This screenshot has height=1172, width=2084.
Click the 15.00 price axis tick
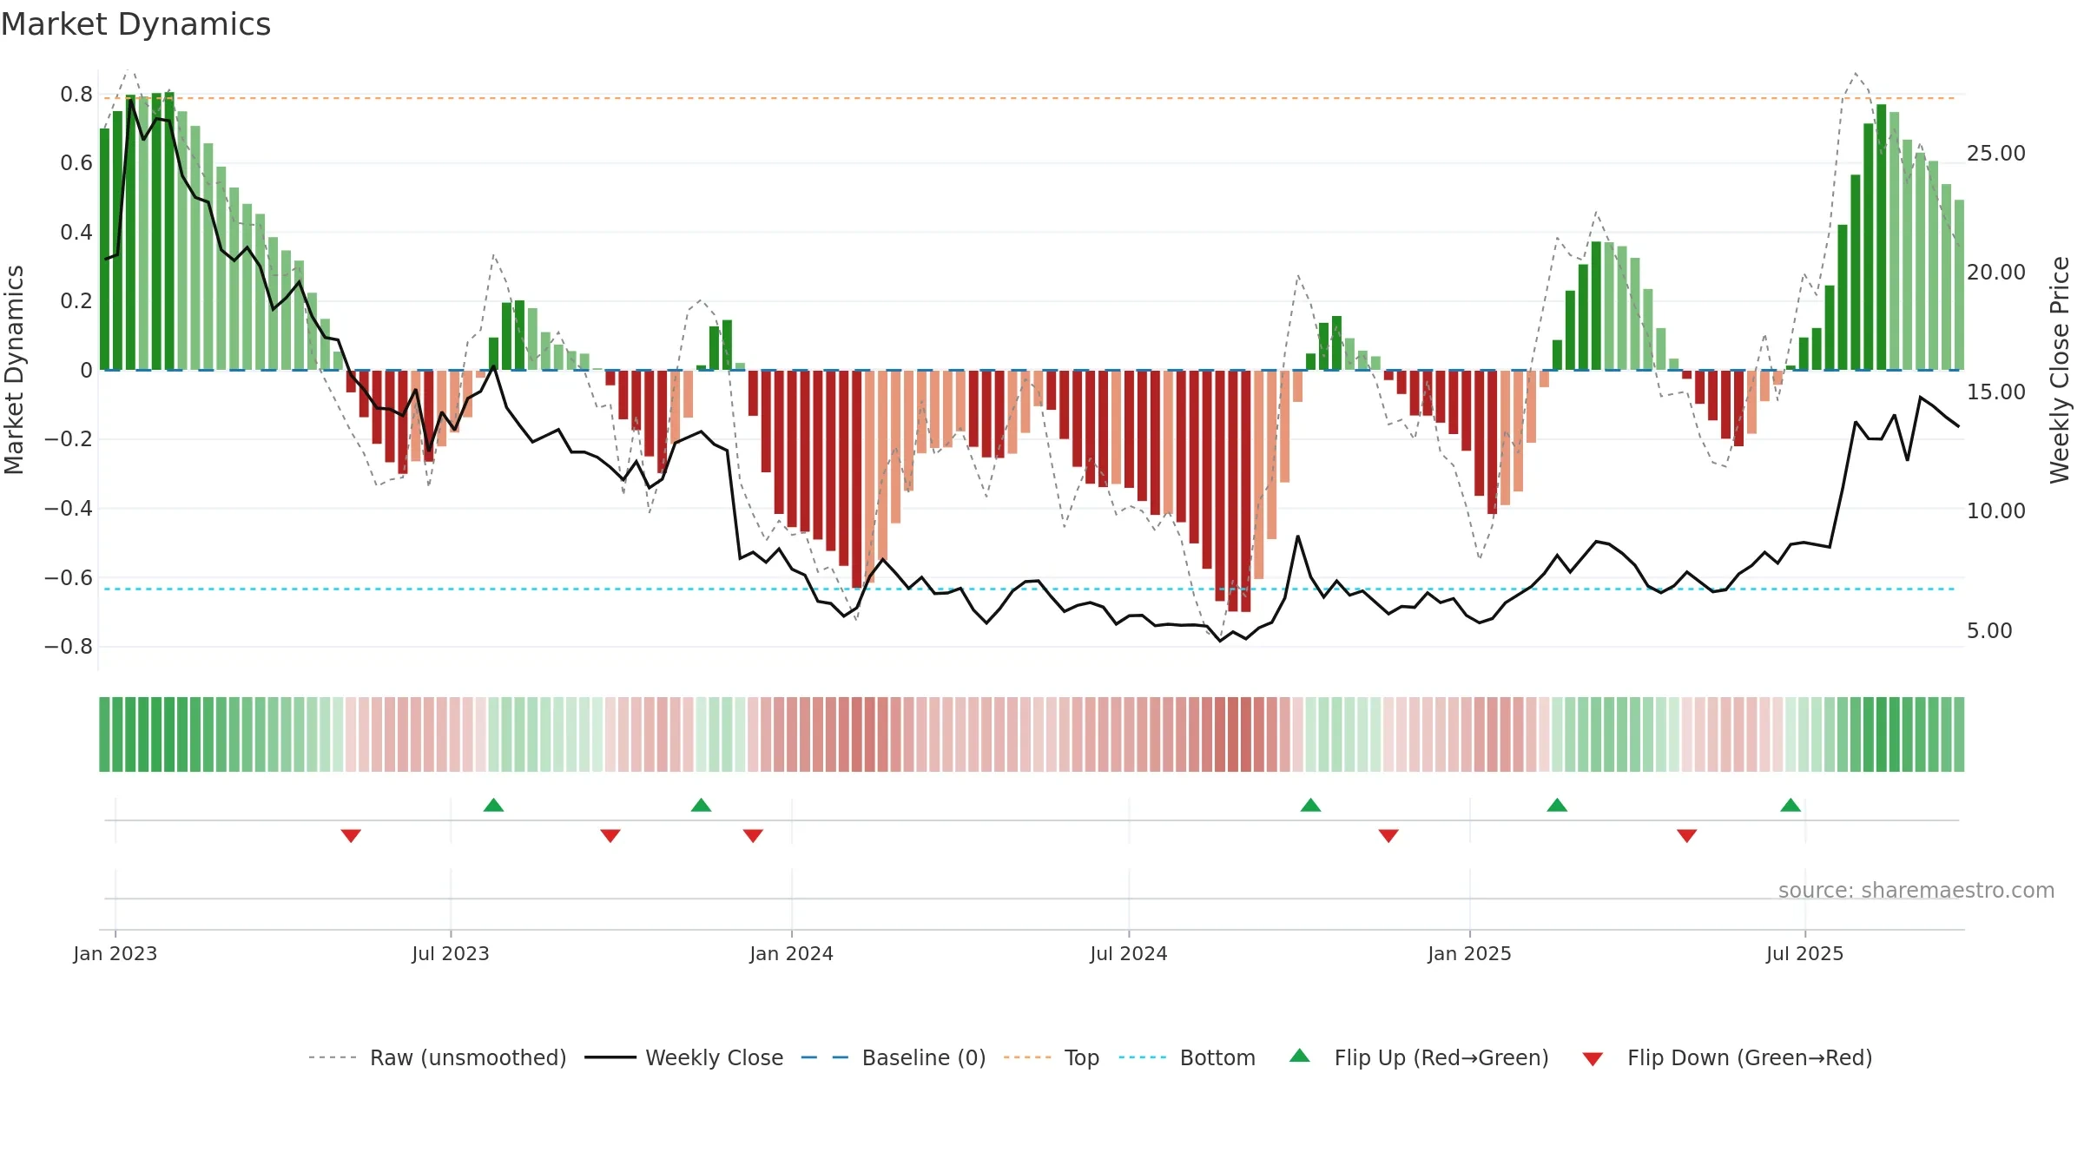1995,392
